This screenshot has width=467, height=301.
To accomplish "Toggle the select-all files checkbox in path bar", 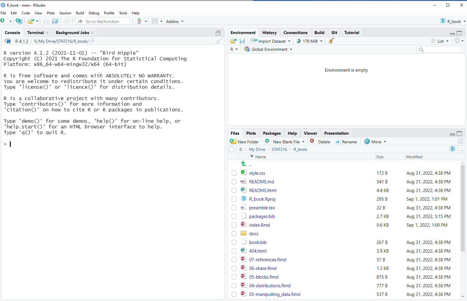I will 231,150.
